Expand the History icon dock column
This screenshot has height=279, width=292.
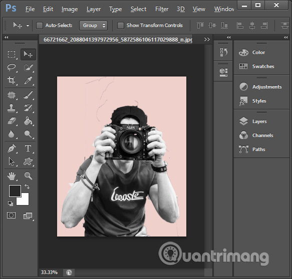pyautogui.click(x=229, y=37)
